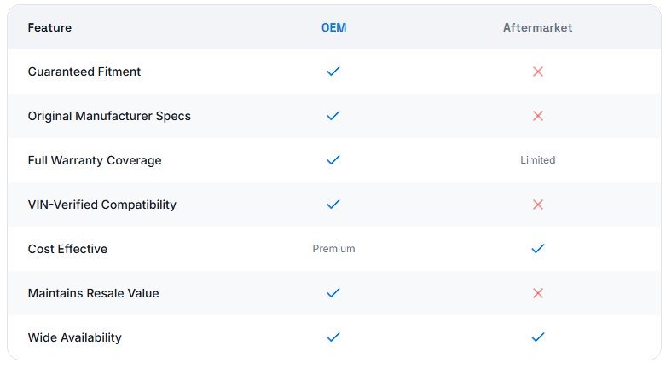
Task: Click the Wide Availability feature label
Action: pyautogui.click(x=75, y=337)
